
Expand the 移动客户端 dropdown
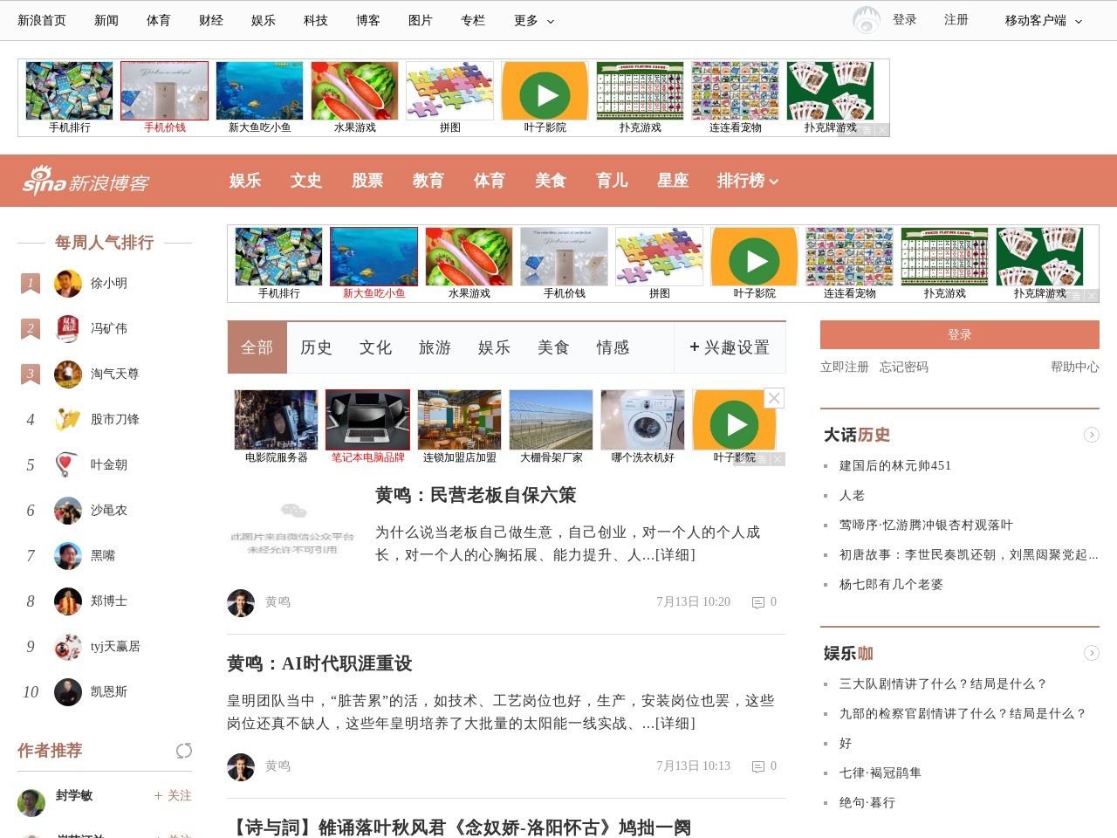click(x=1044, y=20)
